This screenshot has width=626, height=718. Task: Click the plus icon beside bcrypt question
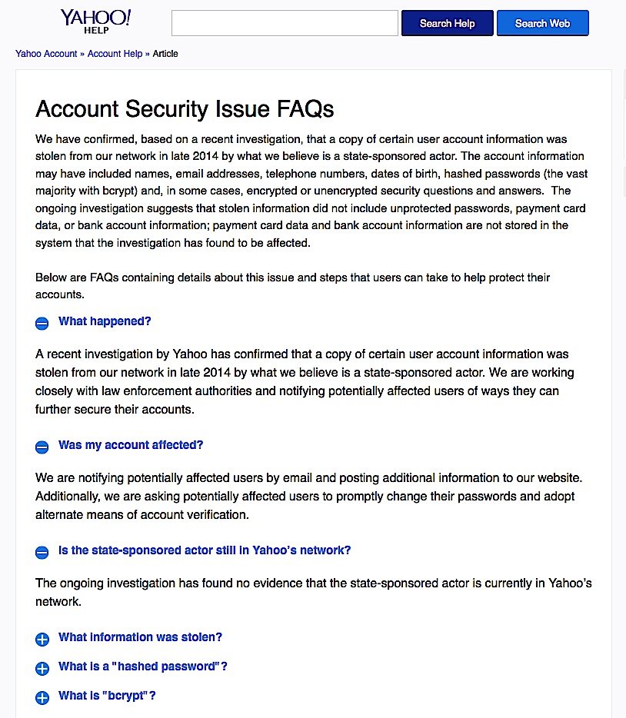(x=42, y=697)
